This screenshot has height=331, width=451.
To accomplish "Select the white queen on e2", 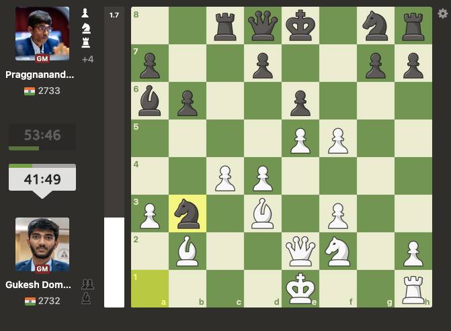I will pyautogui.click(x=300, y=251).
